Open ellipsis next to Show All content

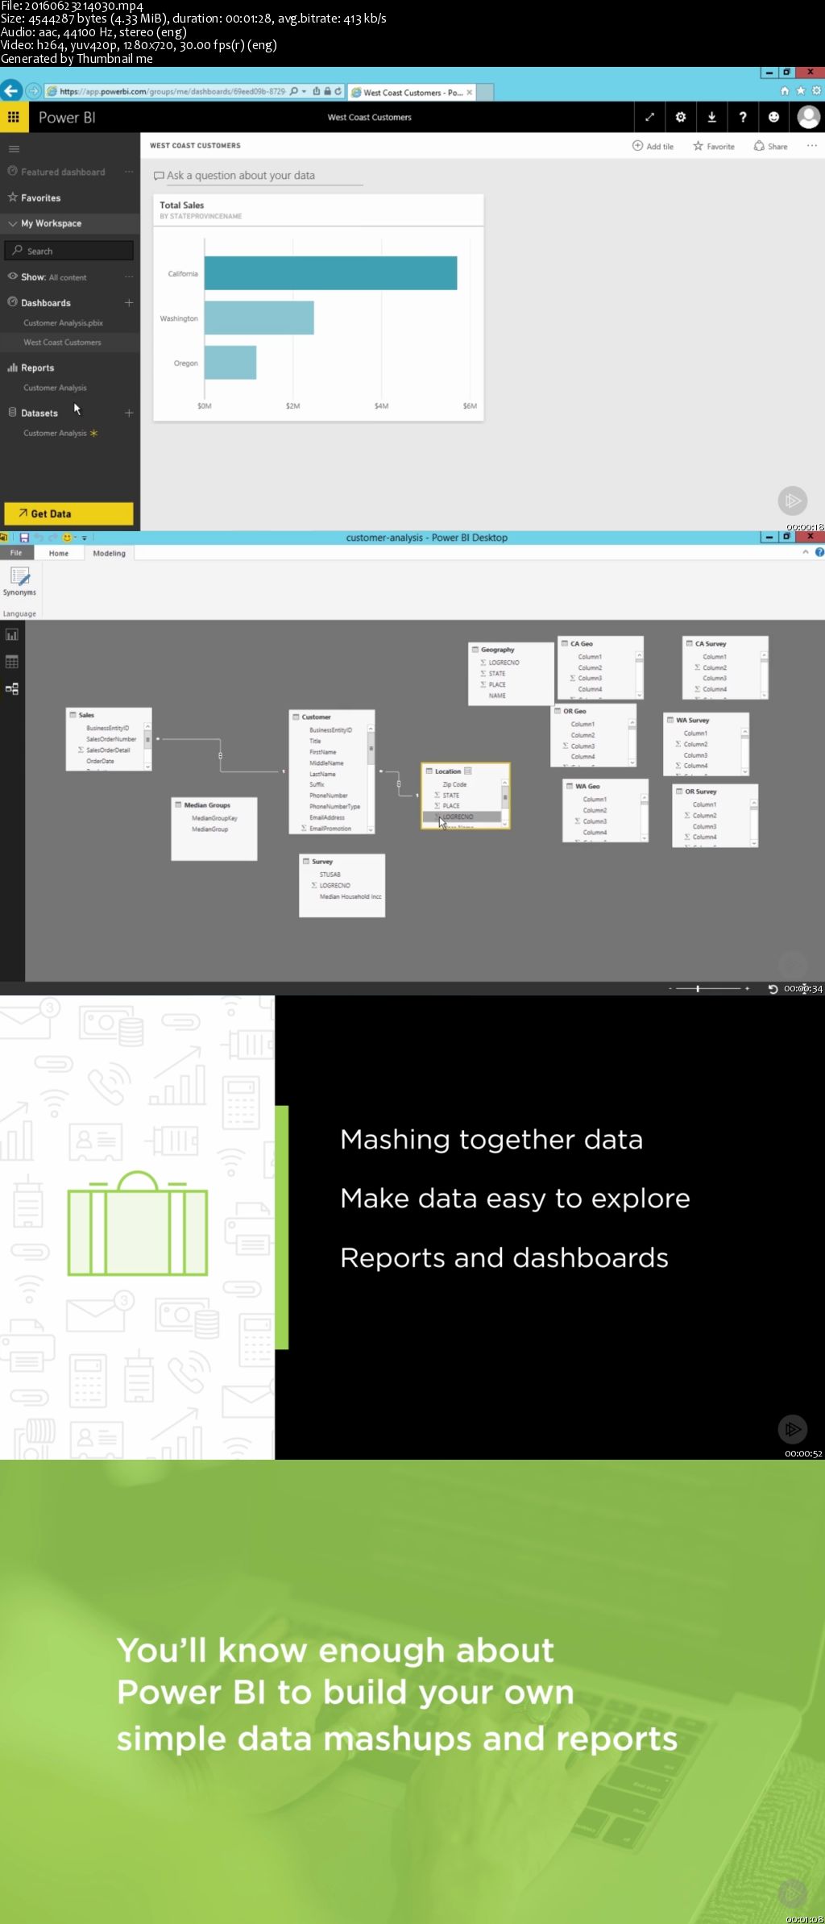[129, 277]
